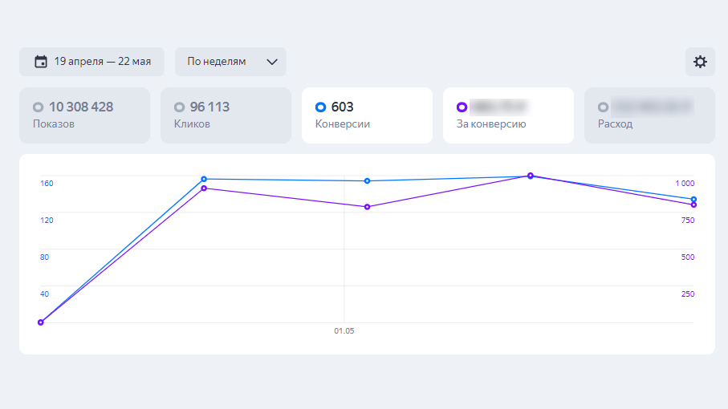Click the 1 000 label on right axis
The image size is (728, 409).
[x=685, y=183]
